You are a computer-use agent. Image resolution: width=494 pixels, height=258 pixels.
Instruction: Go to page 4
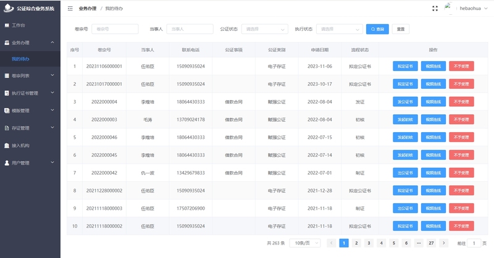click(x=381, y=243)
